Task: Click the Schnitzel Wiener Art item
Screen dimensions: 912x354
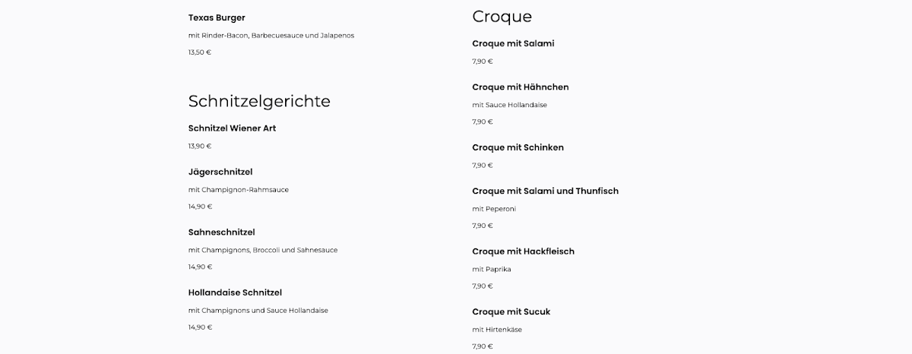Action: pyautogui.click(x=232, y=128)
